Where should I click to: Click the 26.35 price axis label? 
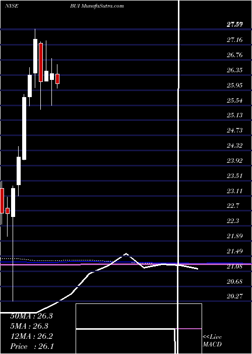(x=235, y=70)
